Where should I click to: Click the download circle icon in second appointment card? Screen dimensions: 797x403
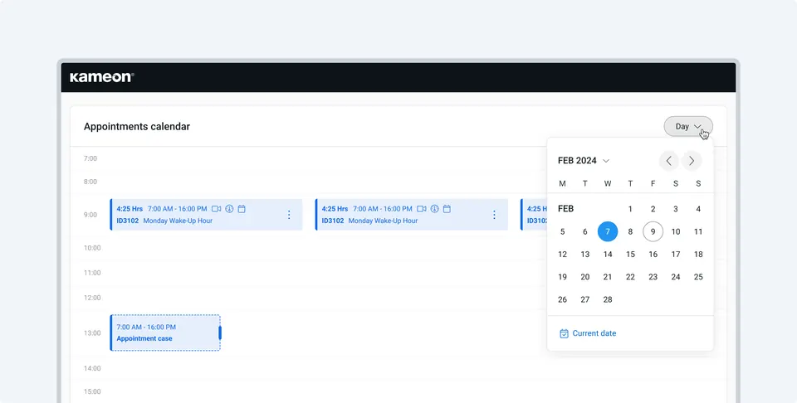pos(434,209)
